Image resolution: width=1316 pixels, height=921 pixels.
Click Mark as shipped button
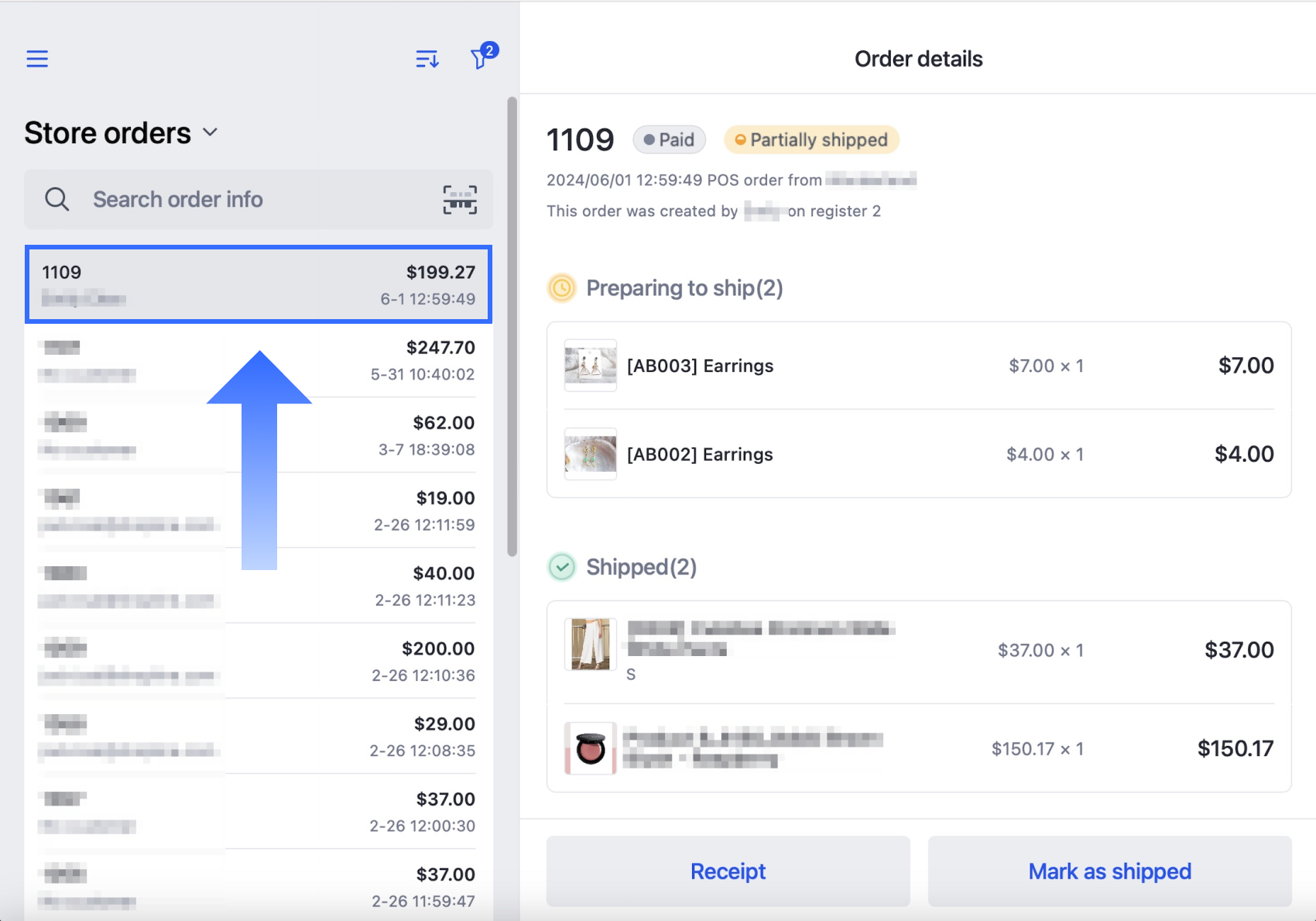[x=1110, y=871]
